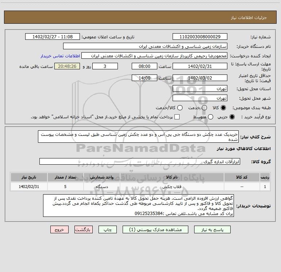
Task: Click the پاسخ به نیاز button
Action: click(x=212, y=230)
